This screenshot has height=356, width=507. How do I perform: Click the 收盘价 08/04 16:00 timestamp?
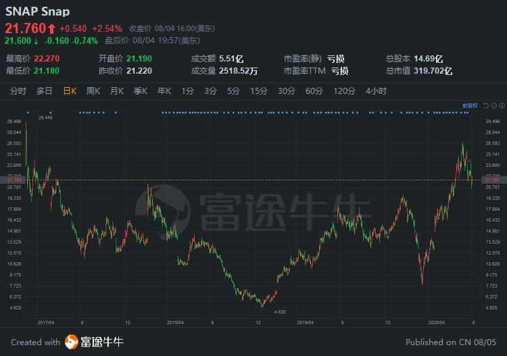(172, 29)
